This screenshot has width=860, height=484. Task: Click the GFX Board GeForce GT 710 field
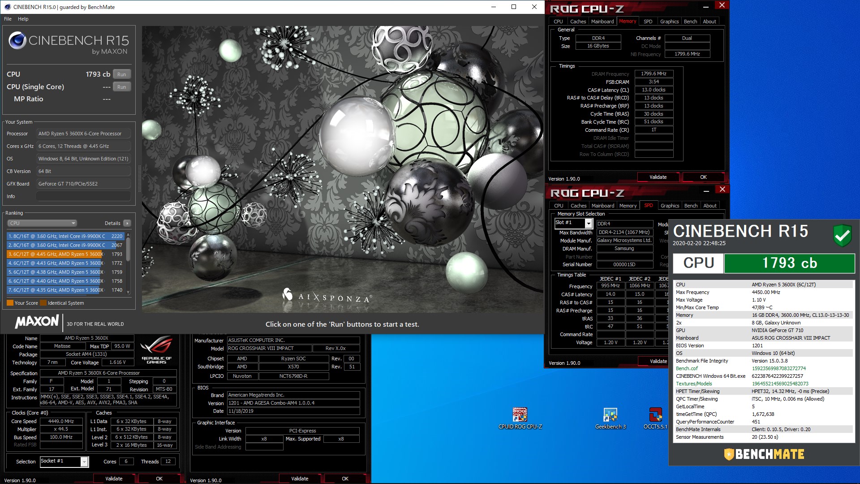coord(83,184)
